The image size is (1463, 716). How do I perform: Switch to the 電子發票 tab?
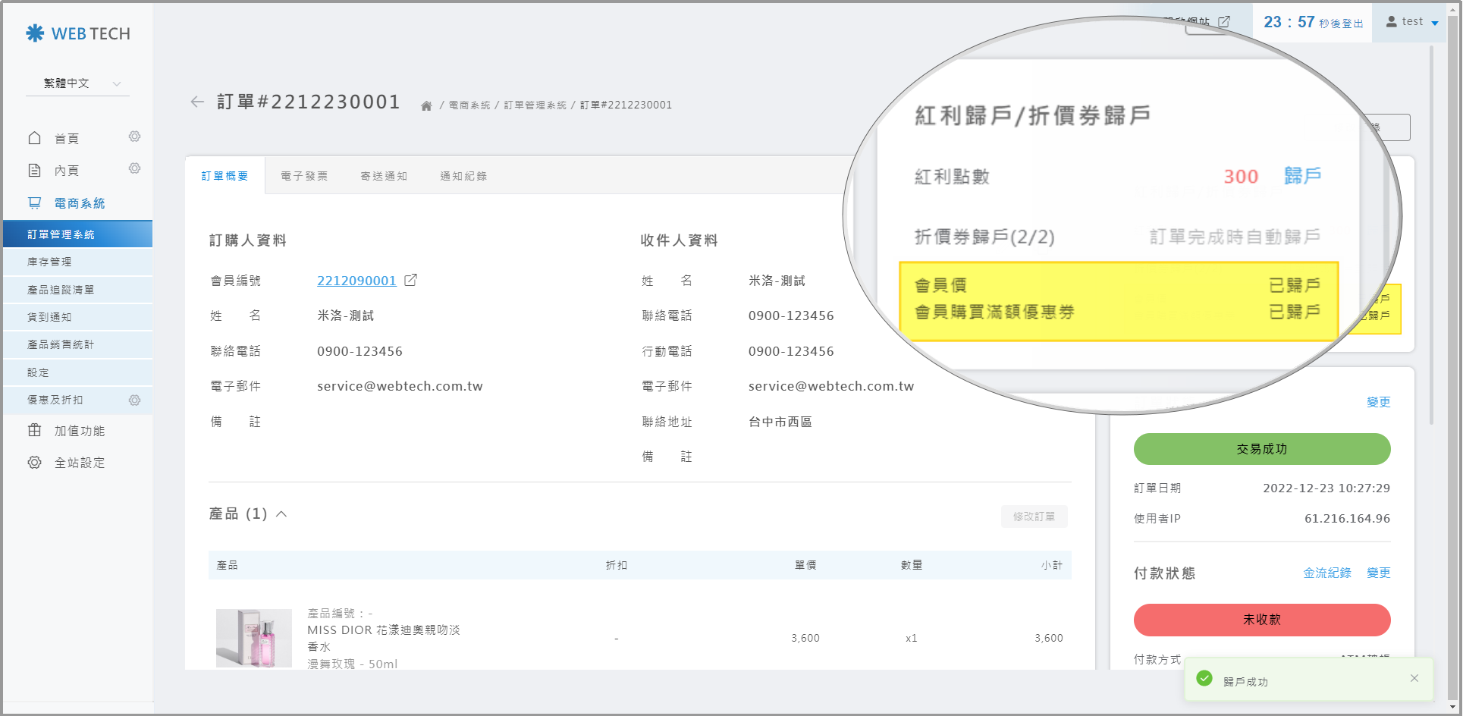click(x=304, y=176)
